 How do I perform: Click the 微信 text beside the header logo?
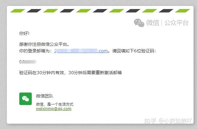pos(152,23)
